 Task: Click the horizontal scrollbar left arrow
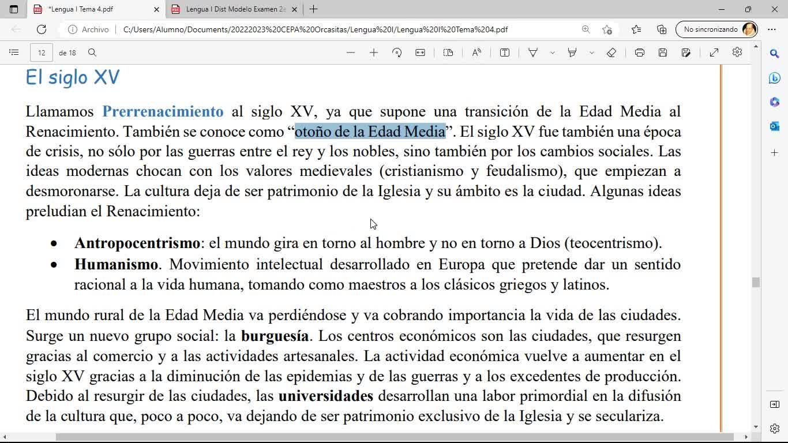[x=5, y=437]
